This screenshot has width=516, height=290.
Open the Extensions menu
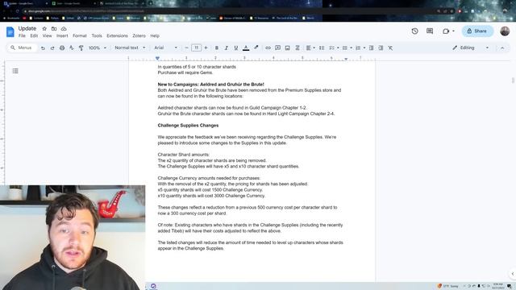pos(117,35)
